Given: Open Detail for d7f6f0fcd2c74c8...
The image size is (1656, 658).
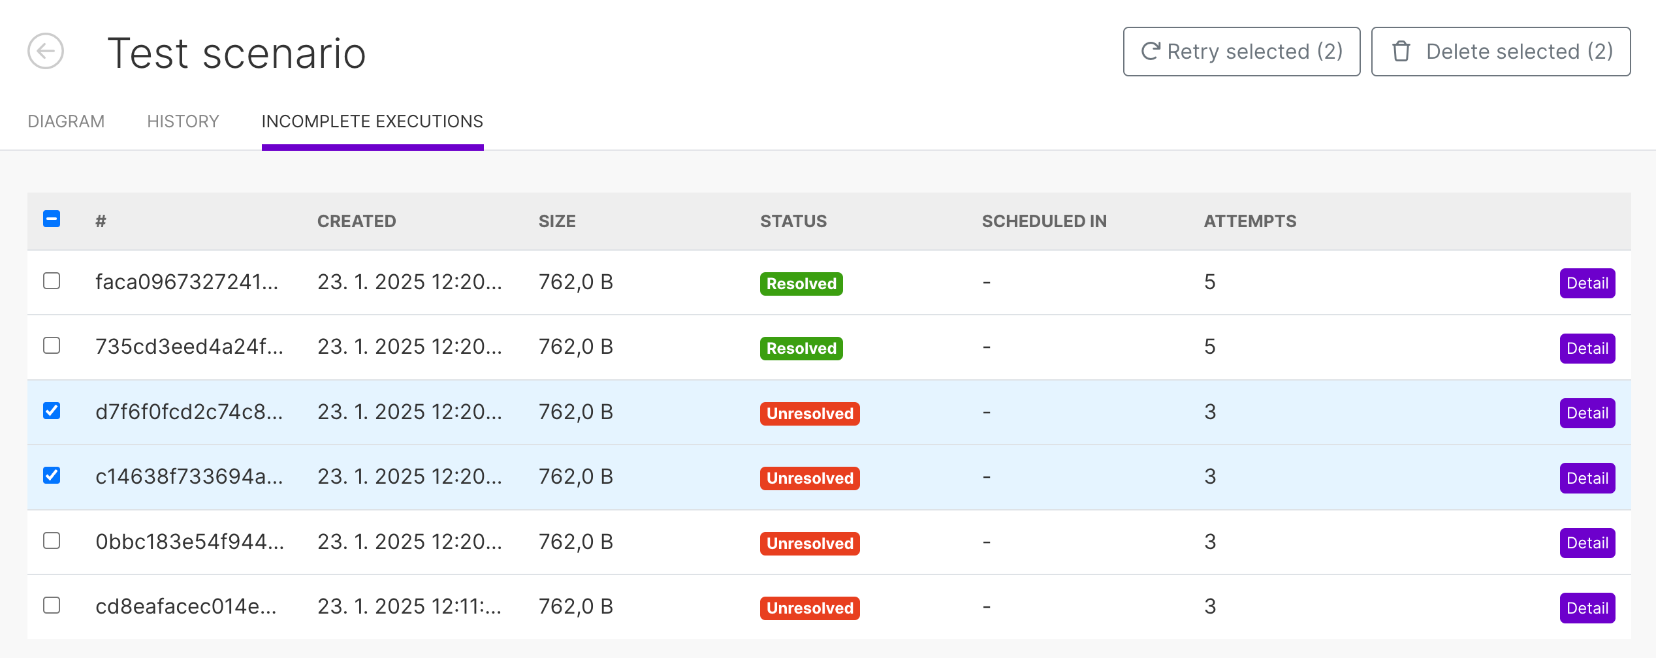Looking at the screenshot, I should coord(1587,413).
